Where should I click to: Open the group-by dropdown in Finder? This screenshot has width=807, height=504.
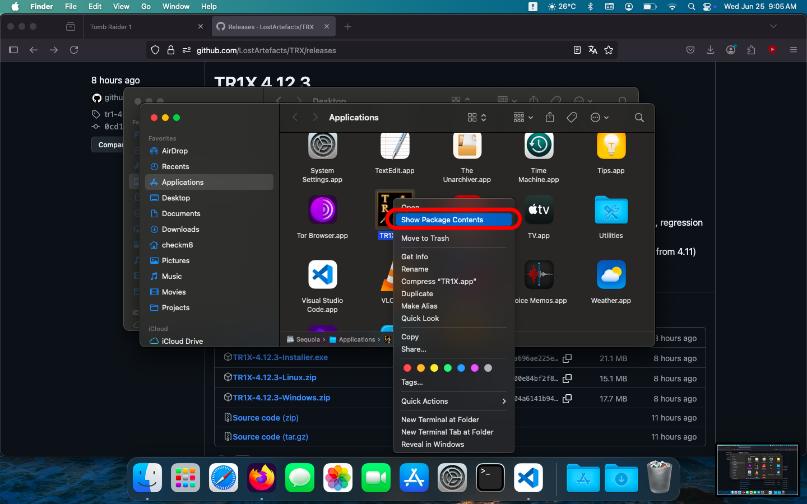(523, 118)
